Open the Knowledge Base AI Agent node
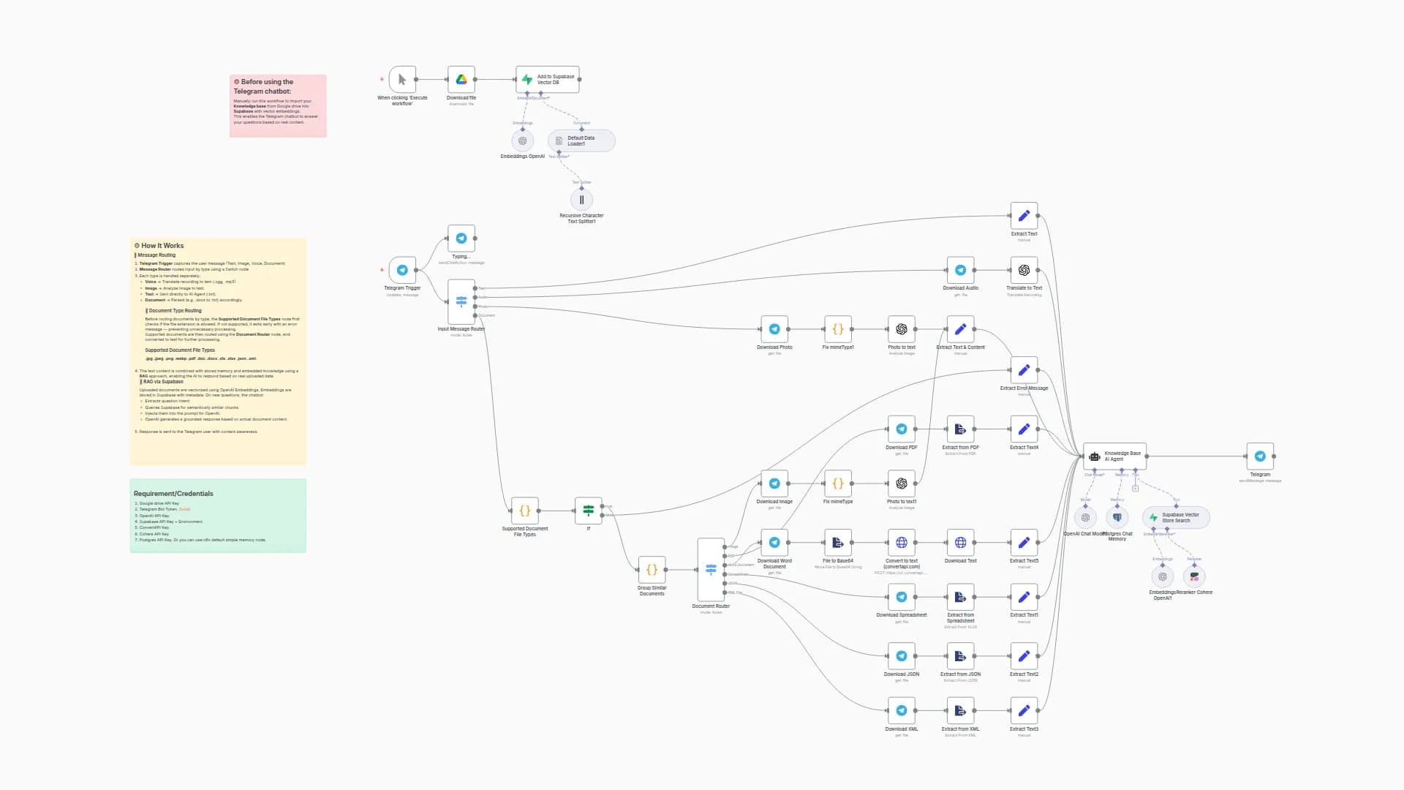 (1114, 457)
